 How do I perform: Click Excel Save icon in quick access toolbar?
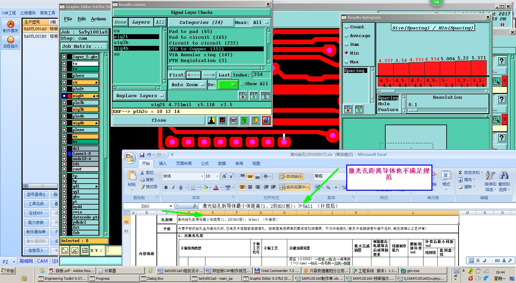tap(142, 155)
